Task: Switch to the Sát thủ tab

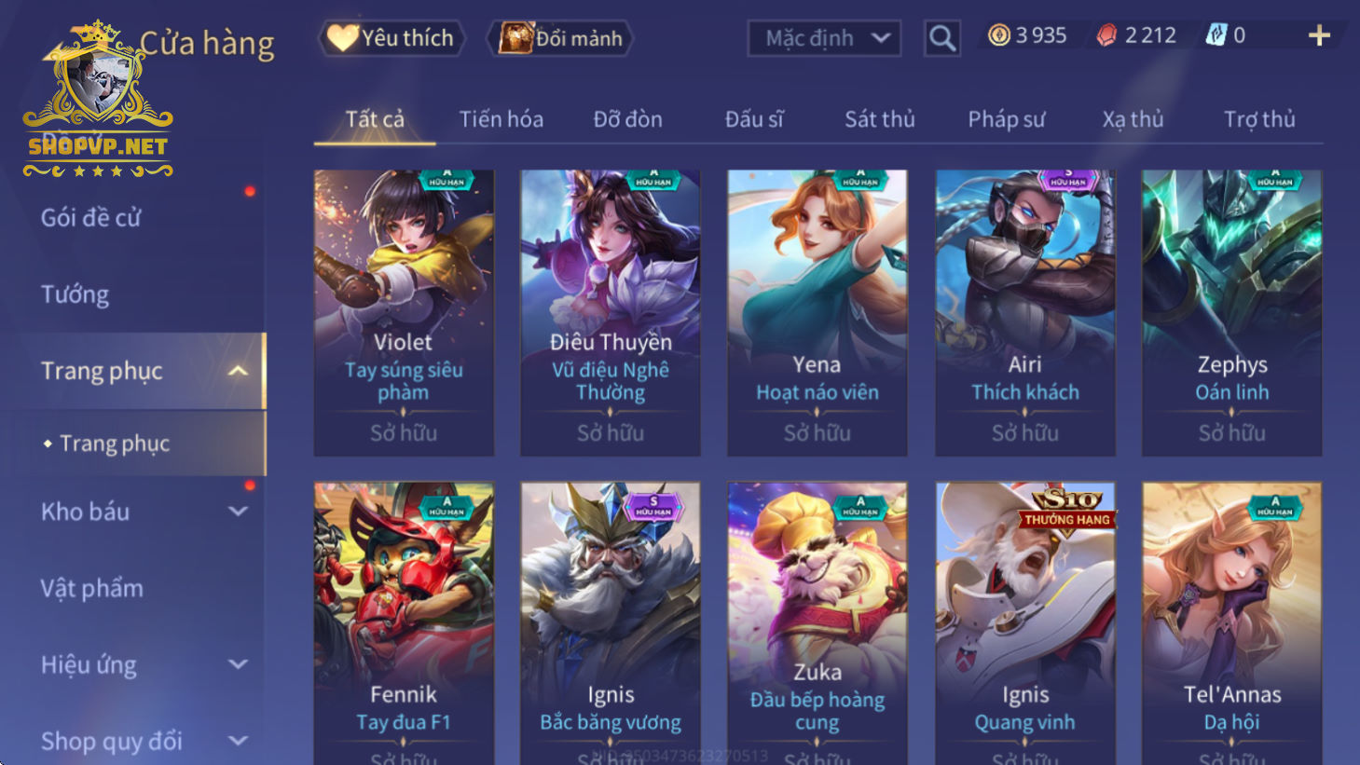Action: point(880,119)
